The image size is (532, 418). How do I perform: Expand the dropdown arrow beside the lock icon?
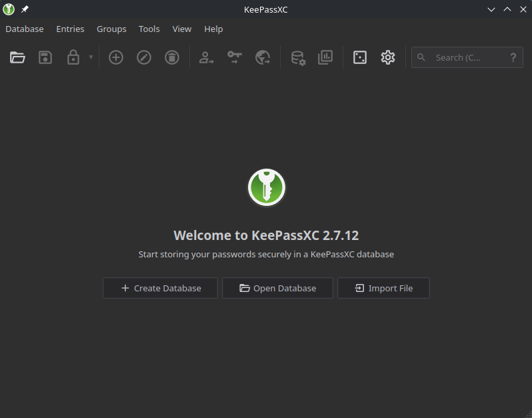(91, 57)
